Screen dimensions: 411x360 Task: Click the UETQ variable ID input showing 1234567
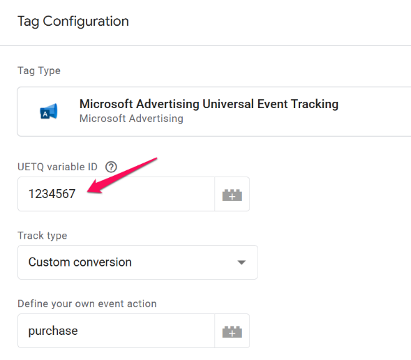pyautogui.click(x=116, y=194)
